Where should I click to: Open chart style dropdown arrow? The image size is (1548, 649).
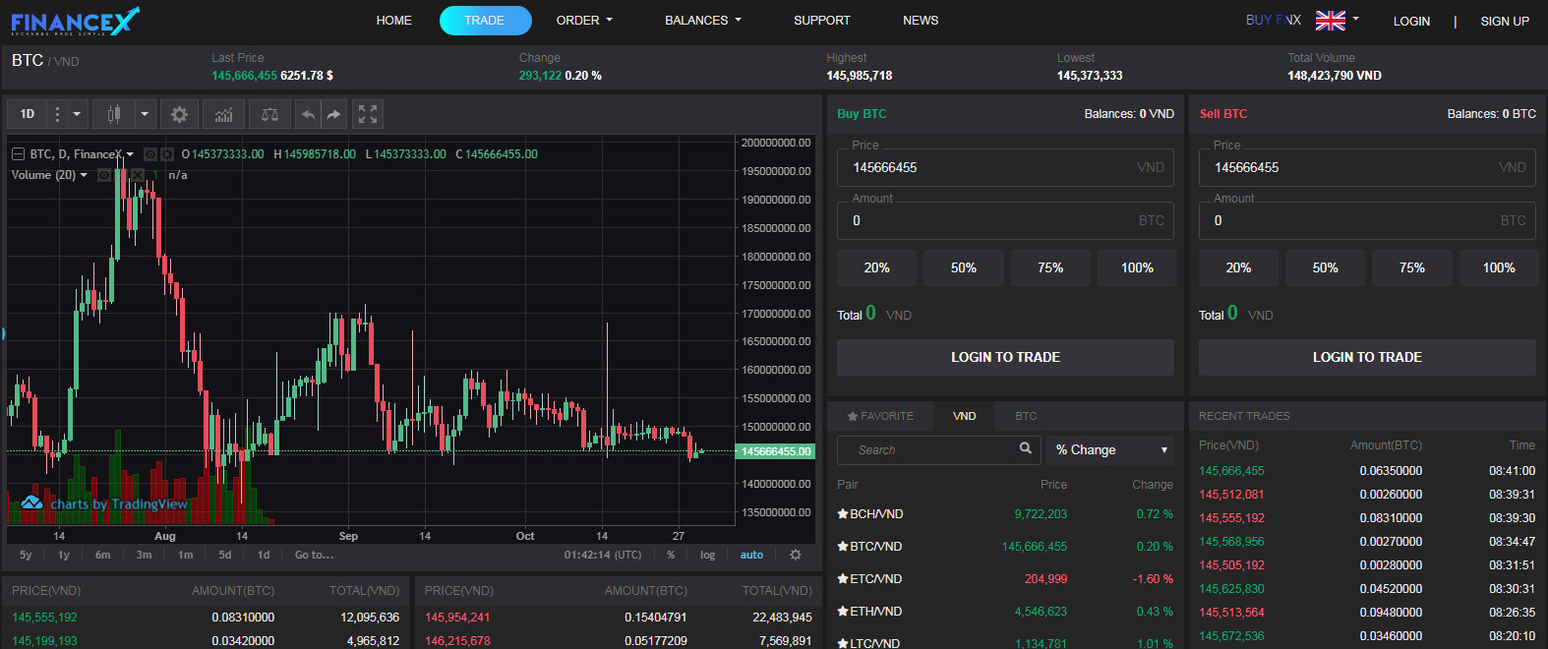(x=145, y=114)
